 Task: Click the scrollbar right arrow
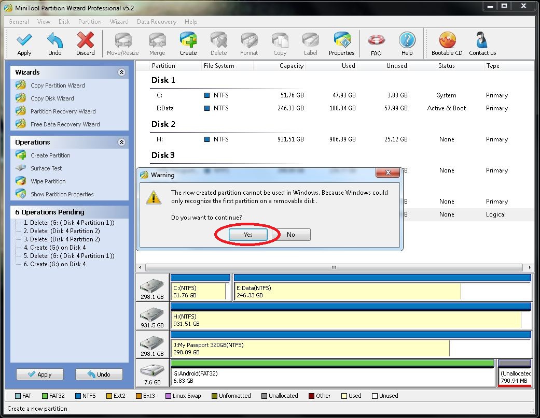pos(530,267)
